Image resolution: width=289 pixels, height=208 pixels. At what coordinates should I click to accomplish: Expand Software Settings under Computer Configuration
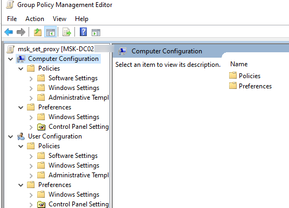[x=31, y=79]
